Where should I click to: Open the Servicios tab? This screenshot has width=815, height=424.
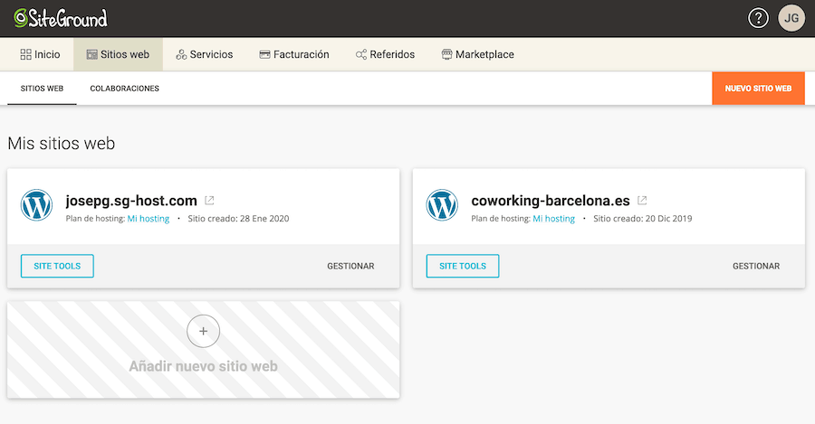pos(205,54)
